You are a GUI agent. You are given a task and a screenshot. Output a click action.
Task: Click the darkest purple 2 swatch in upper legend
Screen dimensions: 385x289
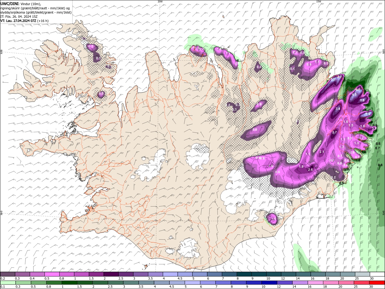[111, 274]
